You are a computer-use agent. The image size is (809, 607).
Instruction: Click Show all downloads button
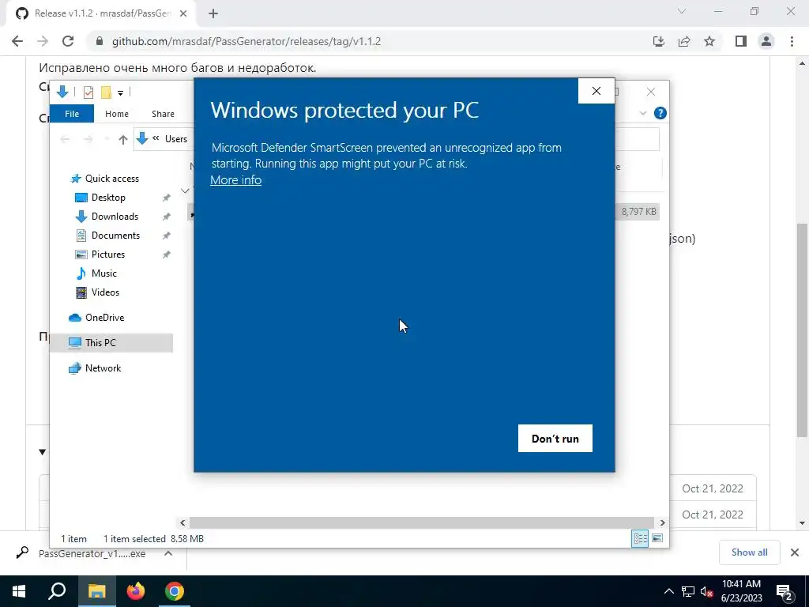tap(749, 552)
